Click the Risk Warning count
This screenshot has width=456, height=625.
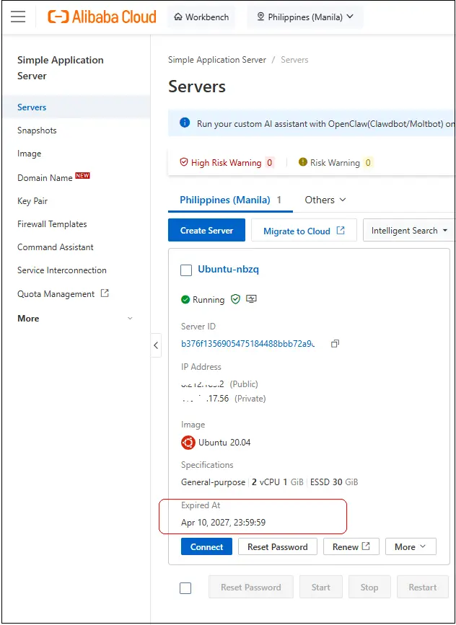368,163
